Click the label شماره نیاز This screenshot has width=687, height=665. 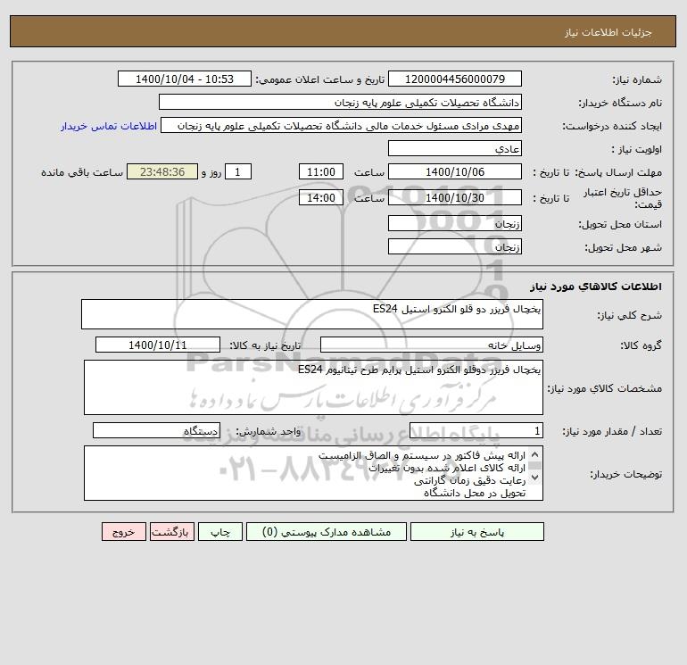tap(637, 79)
